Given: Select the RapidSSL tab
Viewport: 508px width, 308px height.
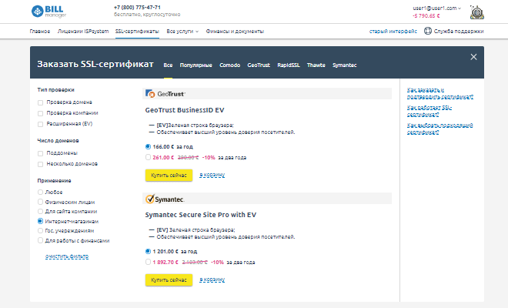Looking at the screenshot, I should coord(289,65).
